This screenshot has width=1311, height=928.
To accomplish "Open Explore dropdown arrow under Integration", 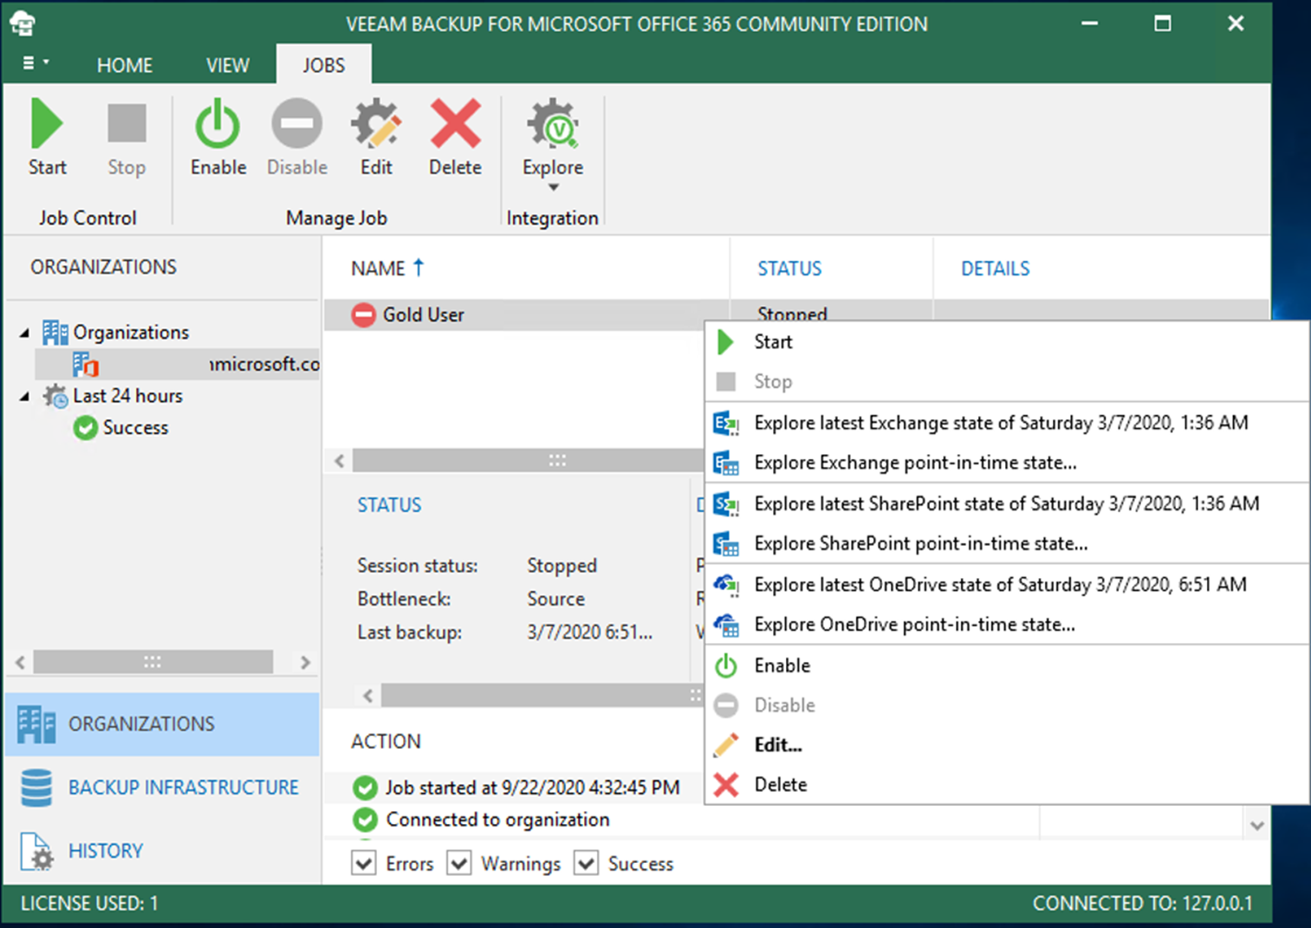I will click(x=553, y=187).
